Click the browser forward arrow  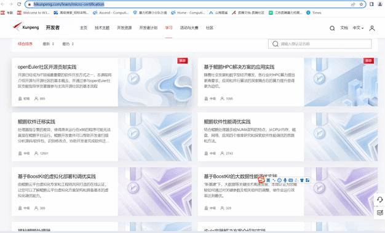(11, 4)
